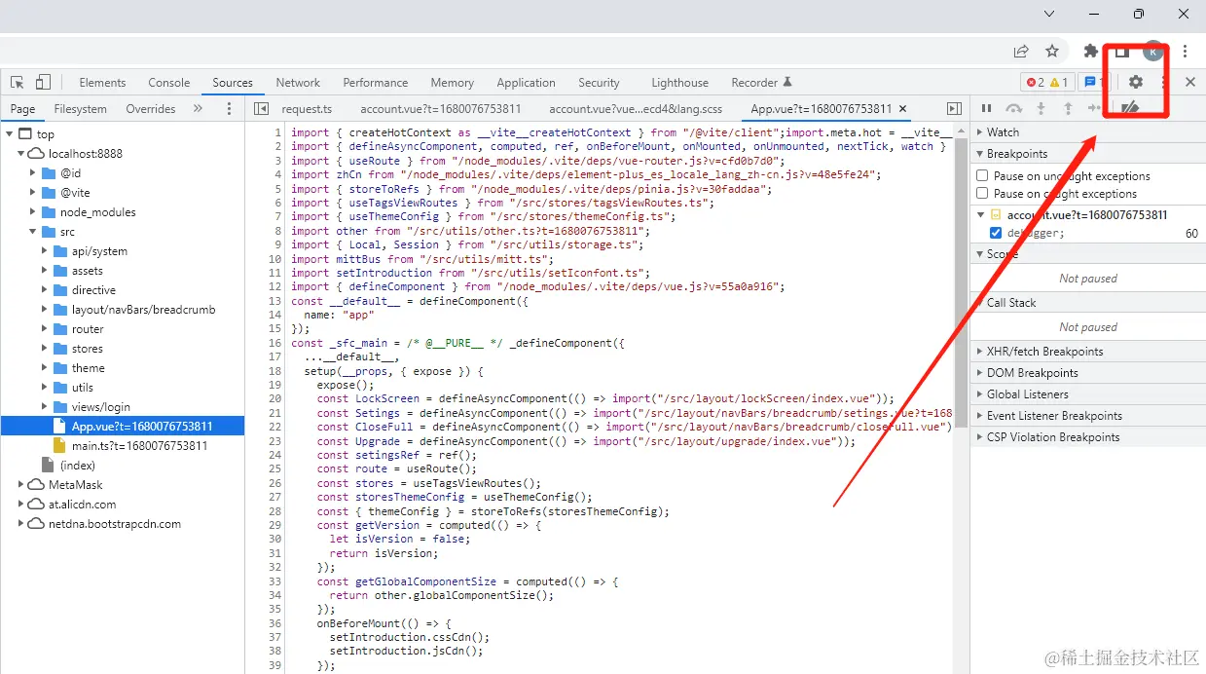
Task: Switch to the Console tab
Action: [169, 83]
